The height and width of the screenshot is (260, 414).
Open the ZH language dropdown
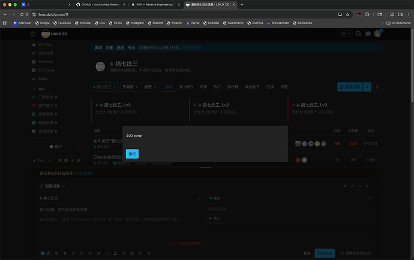click(346, 34)
